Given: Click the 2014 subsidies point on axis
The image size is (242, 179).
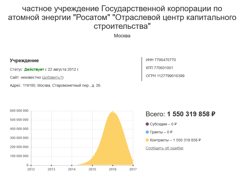Looking at the screenshot, I should point(72,165).
